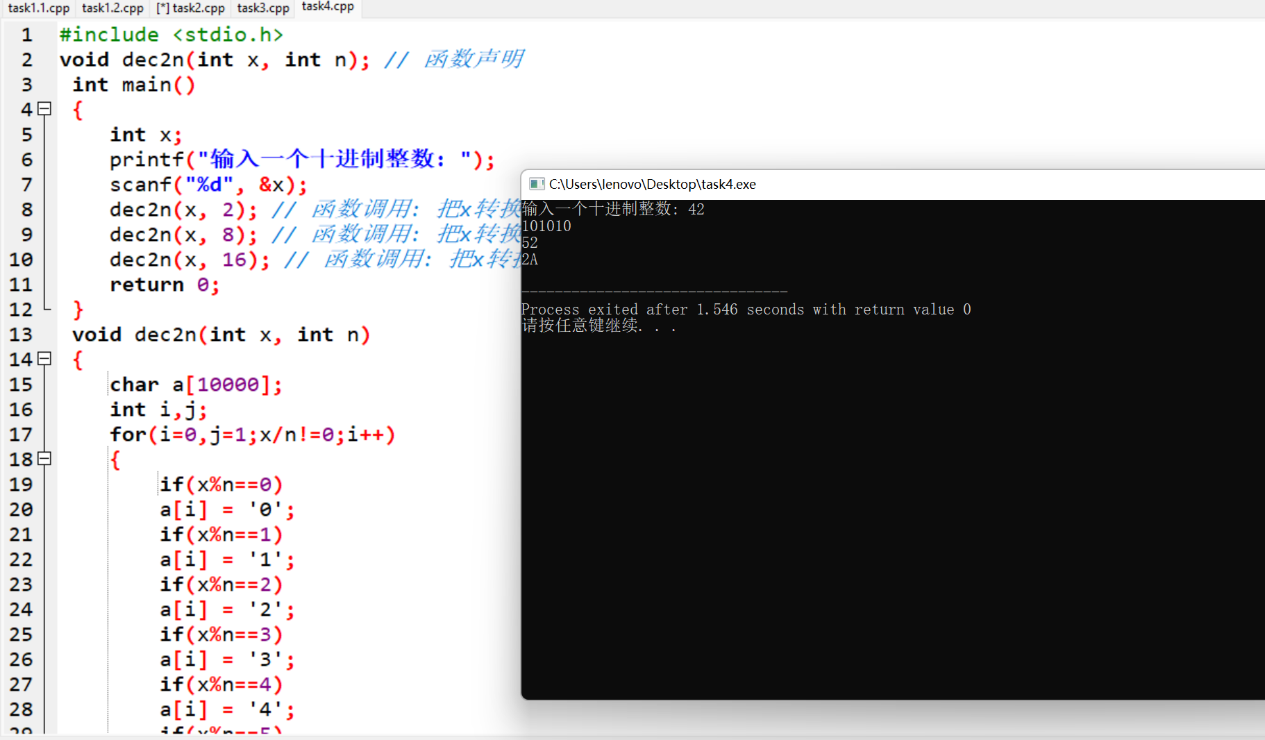Click console output '101010'
Viewport: 1265px width, 740px height.
pyautogui.click(x=546, y=226)
